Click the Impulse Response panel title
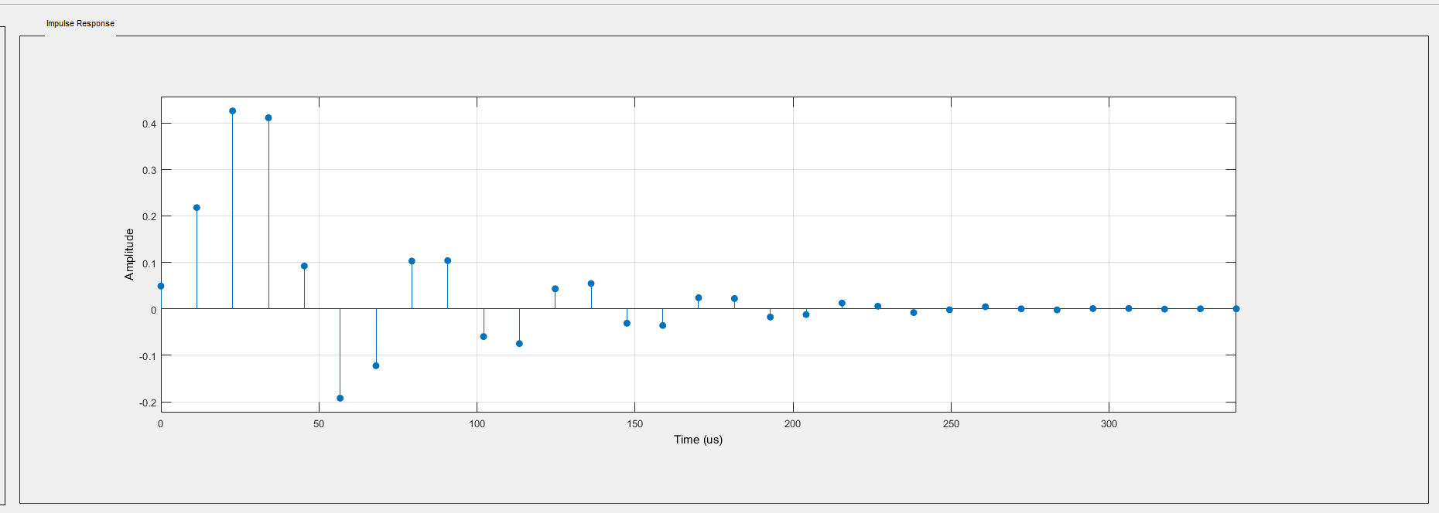Screen dimensions: 1439x513 click(80, 23)
